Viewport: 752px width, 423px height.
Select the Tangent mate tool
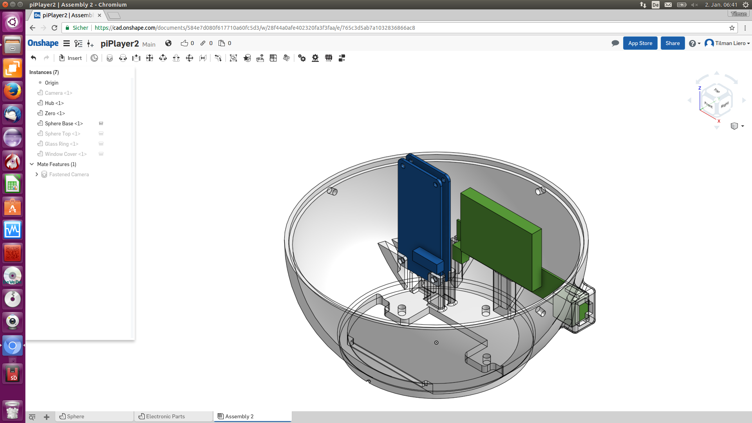pos(218,58)
